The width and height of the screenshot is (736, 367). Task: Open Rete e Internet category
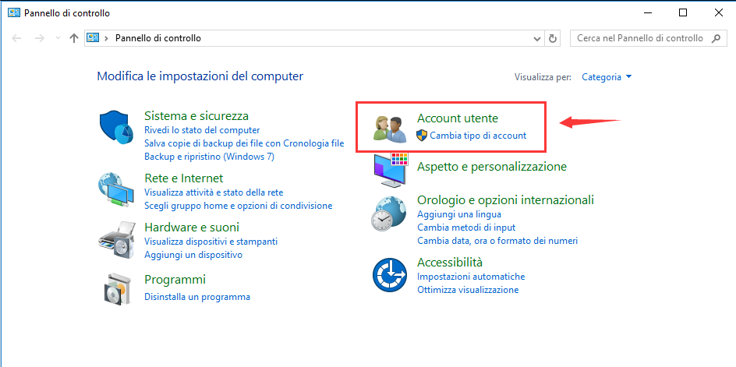[x=183, y=178]
